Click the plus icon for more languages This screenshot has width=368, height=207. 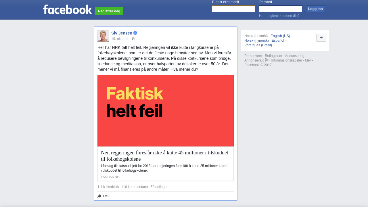click(321, 38)
